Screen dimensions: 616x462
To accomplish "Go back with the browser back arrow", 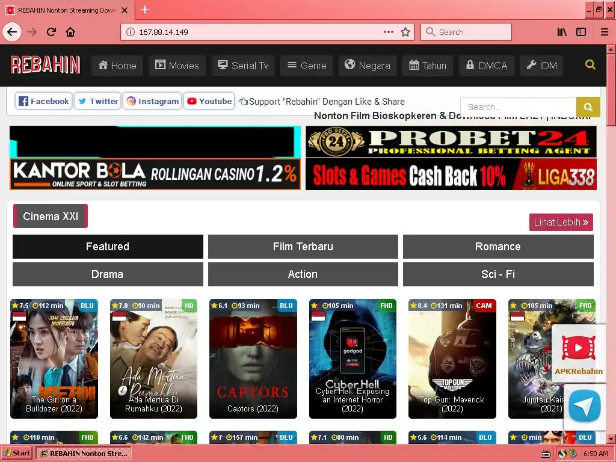I will coord(12,32).
